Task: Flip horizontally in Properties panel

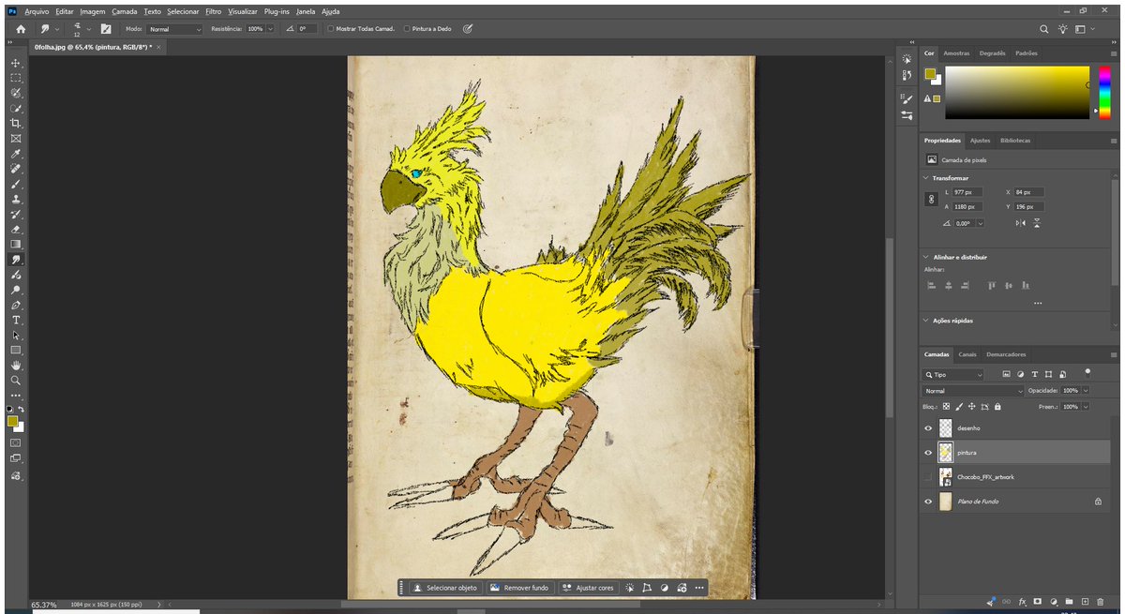Action: (x=1021, y=223)
